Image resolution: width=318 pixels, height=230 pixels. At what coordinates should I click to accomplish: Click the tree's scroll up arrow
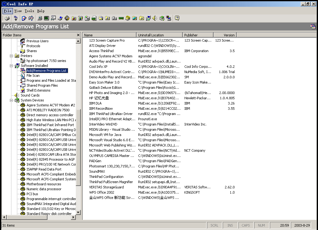tap(78, 41)
